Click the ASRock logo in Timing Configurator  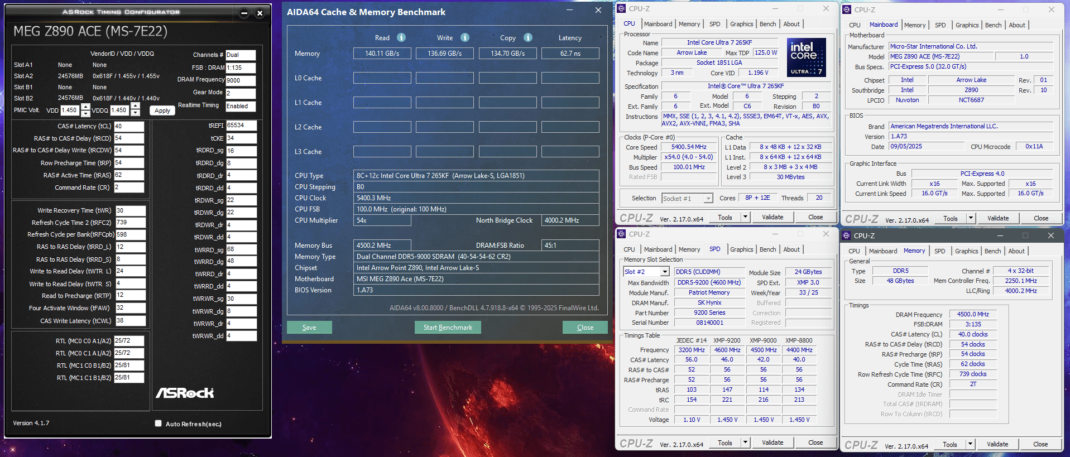[185, 393]
